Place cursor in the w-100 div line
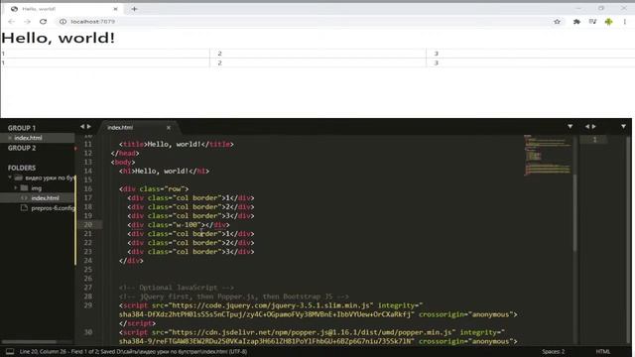The image size is (635, 357). click(179, 225)
